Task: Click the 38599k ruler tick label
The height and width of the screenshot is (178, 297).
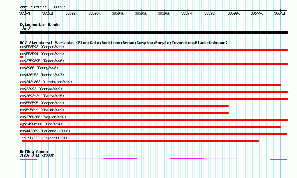Action: point(234,13)
